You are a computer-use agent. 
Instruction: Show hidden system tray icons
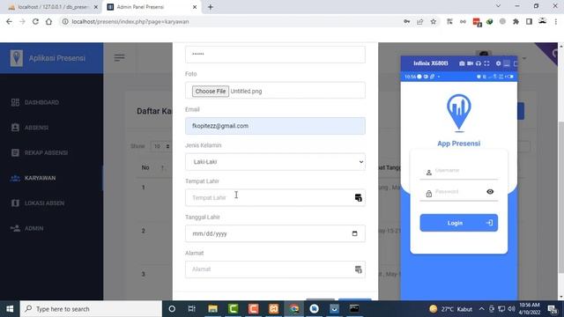(481, 309)
